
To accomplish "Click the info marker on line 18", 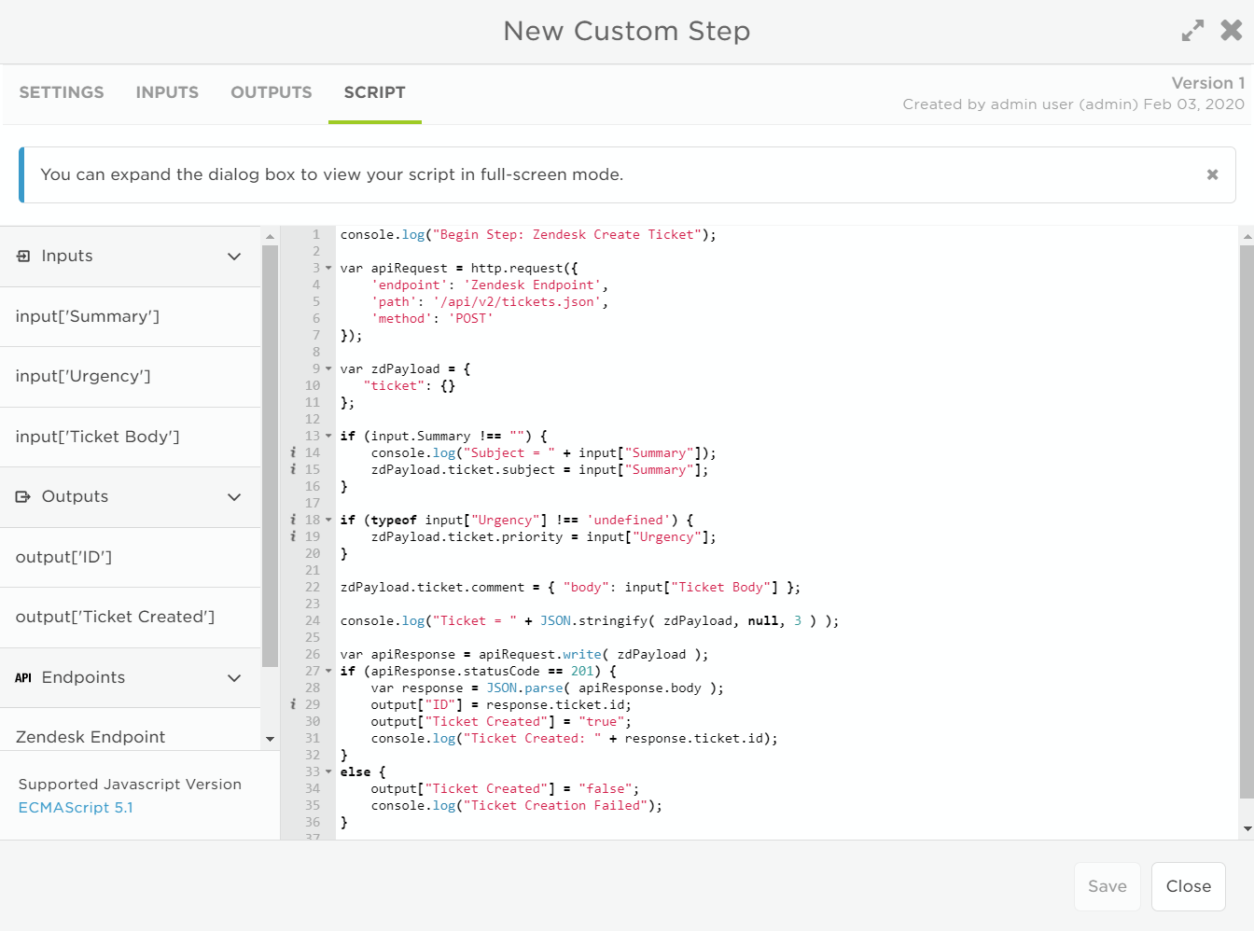I will [x=293, y=520].
